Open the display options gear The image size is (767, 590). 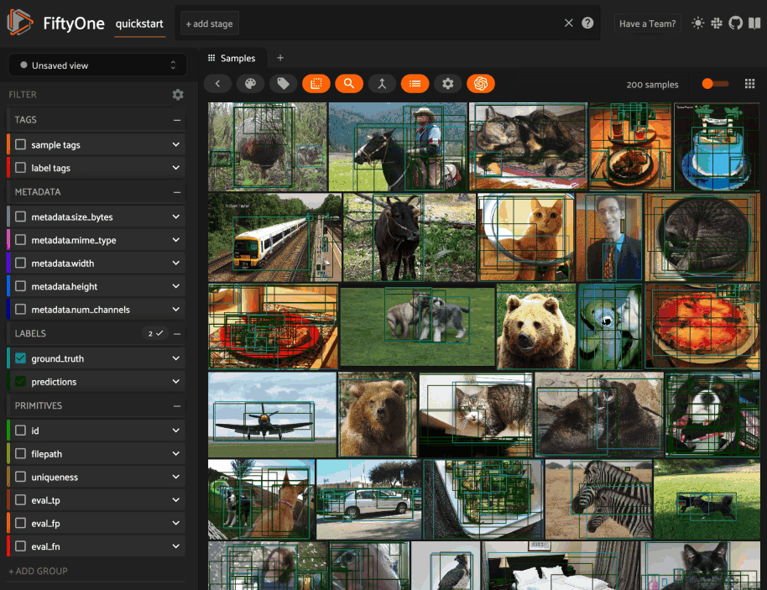(x=447, y=84)
